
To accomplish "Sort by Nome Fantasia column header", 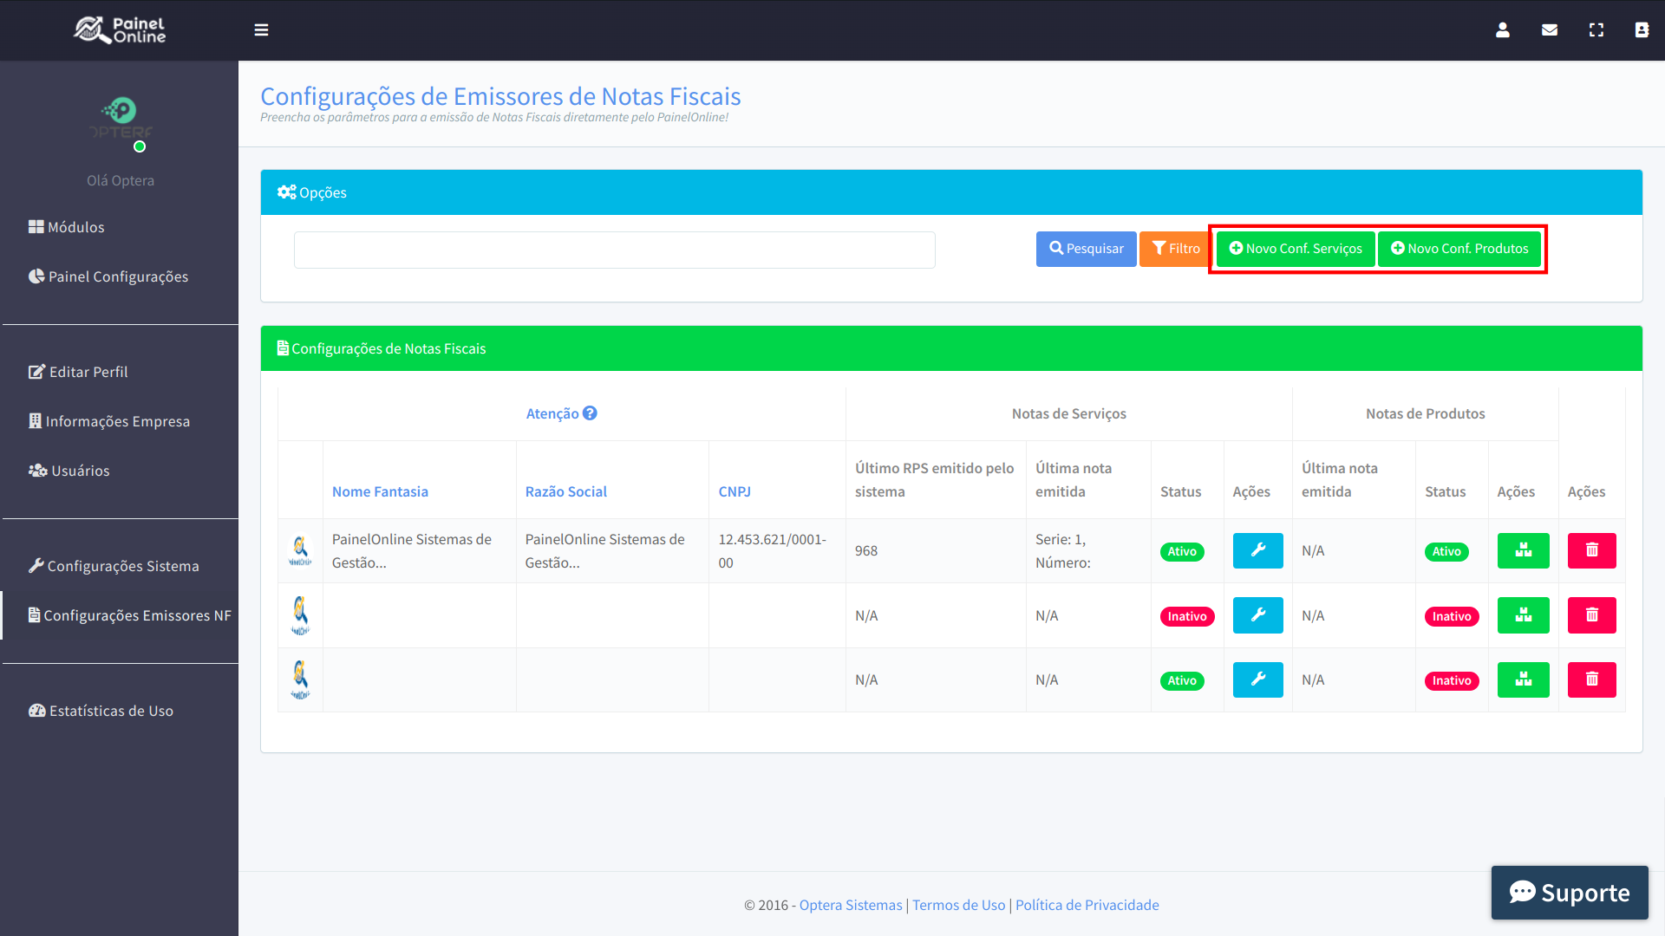I will click(380, 491).
